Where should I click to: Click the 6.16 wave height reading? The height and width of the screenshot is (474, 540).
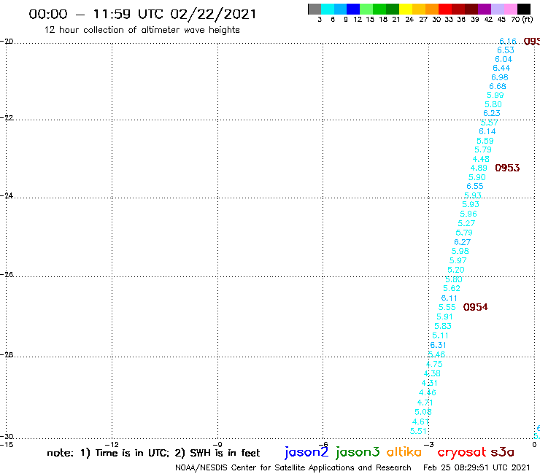coord(508,42)
